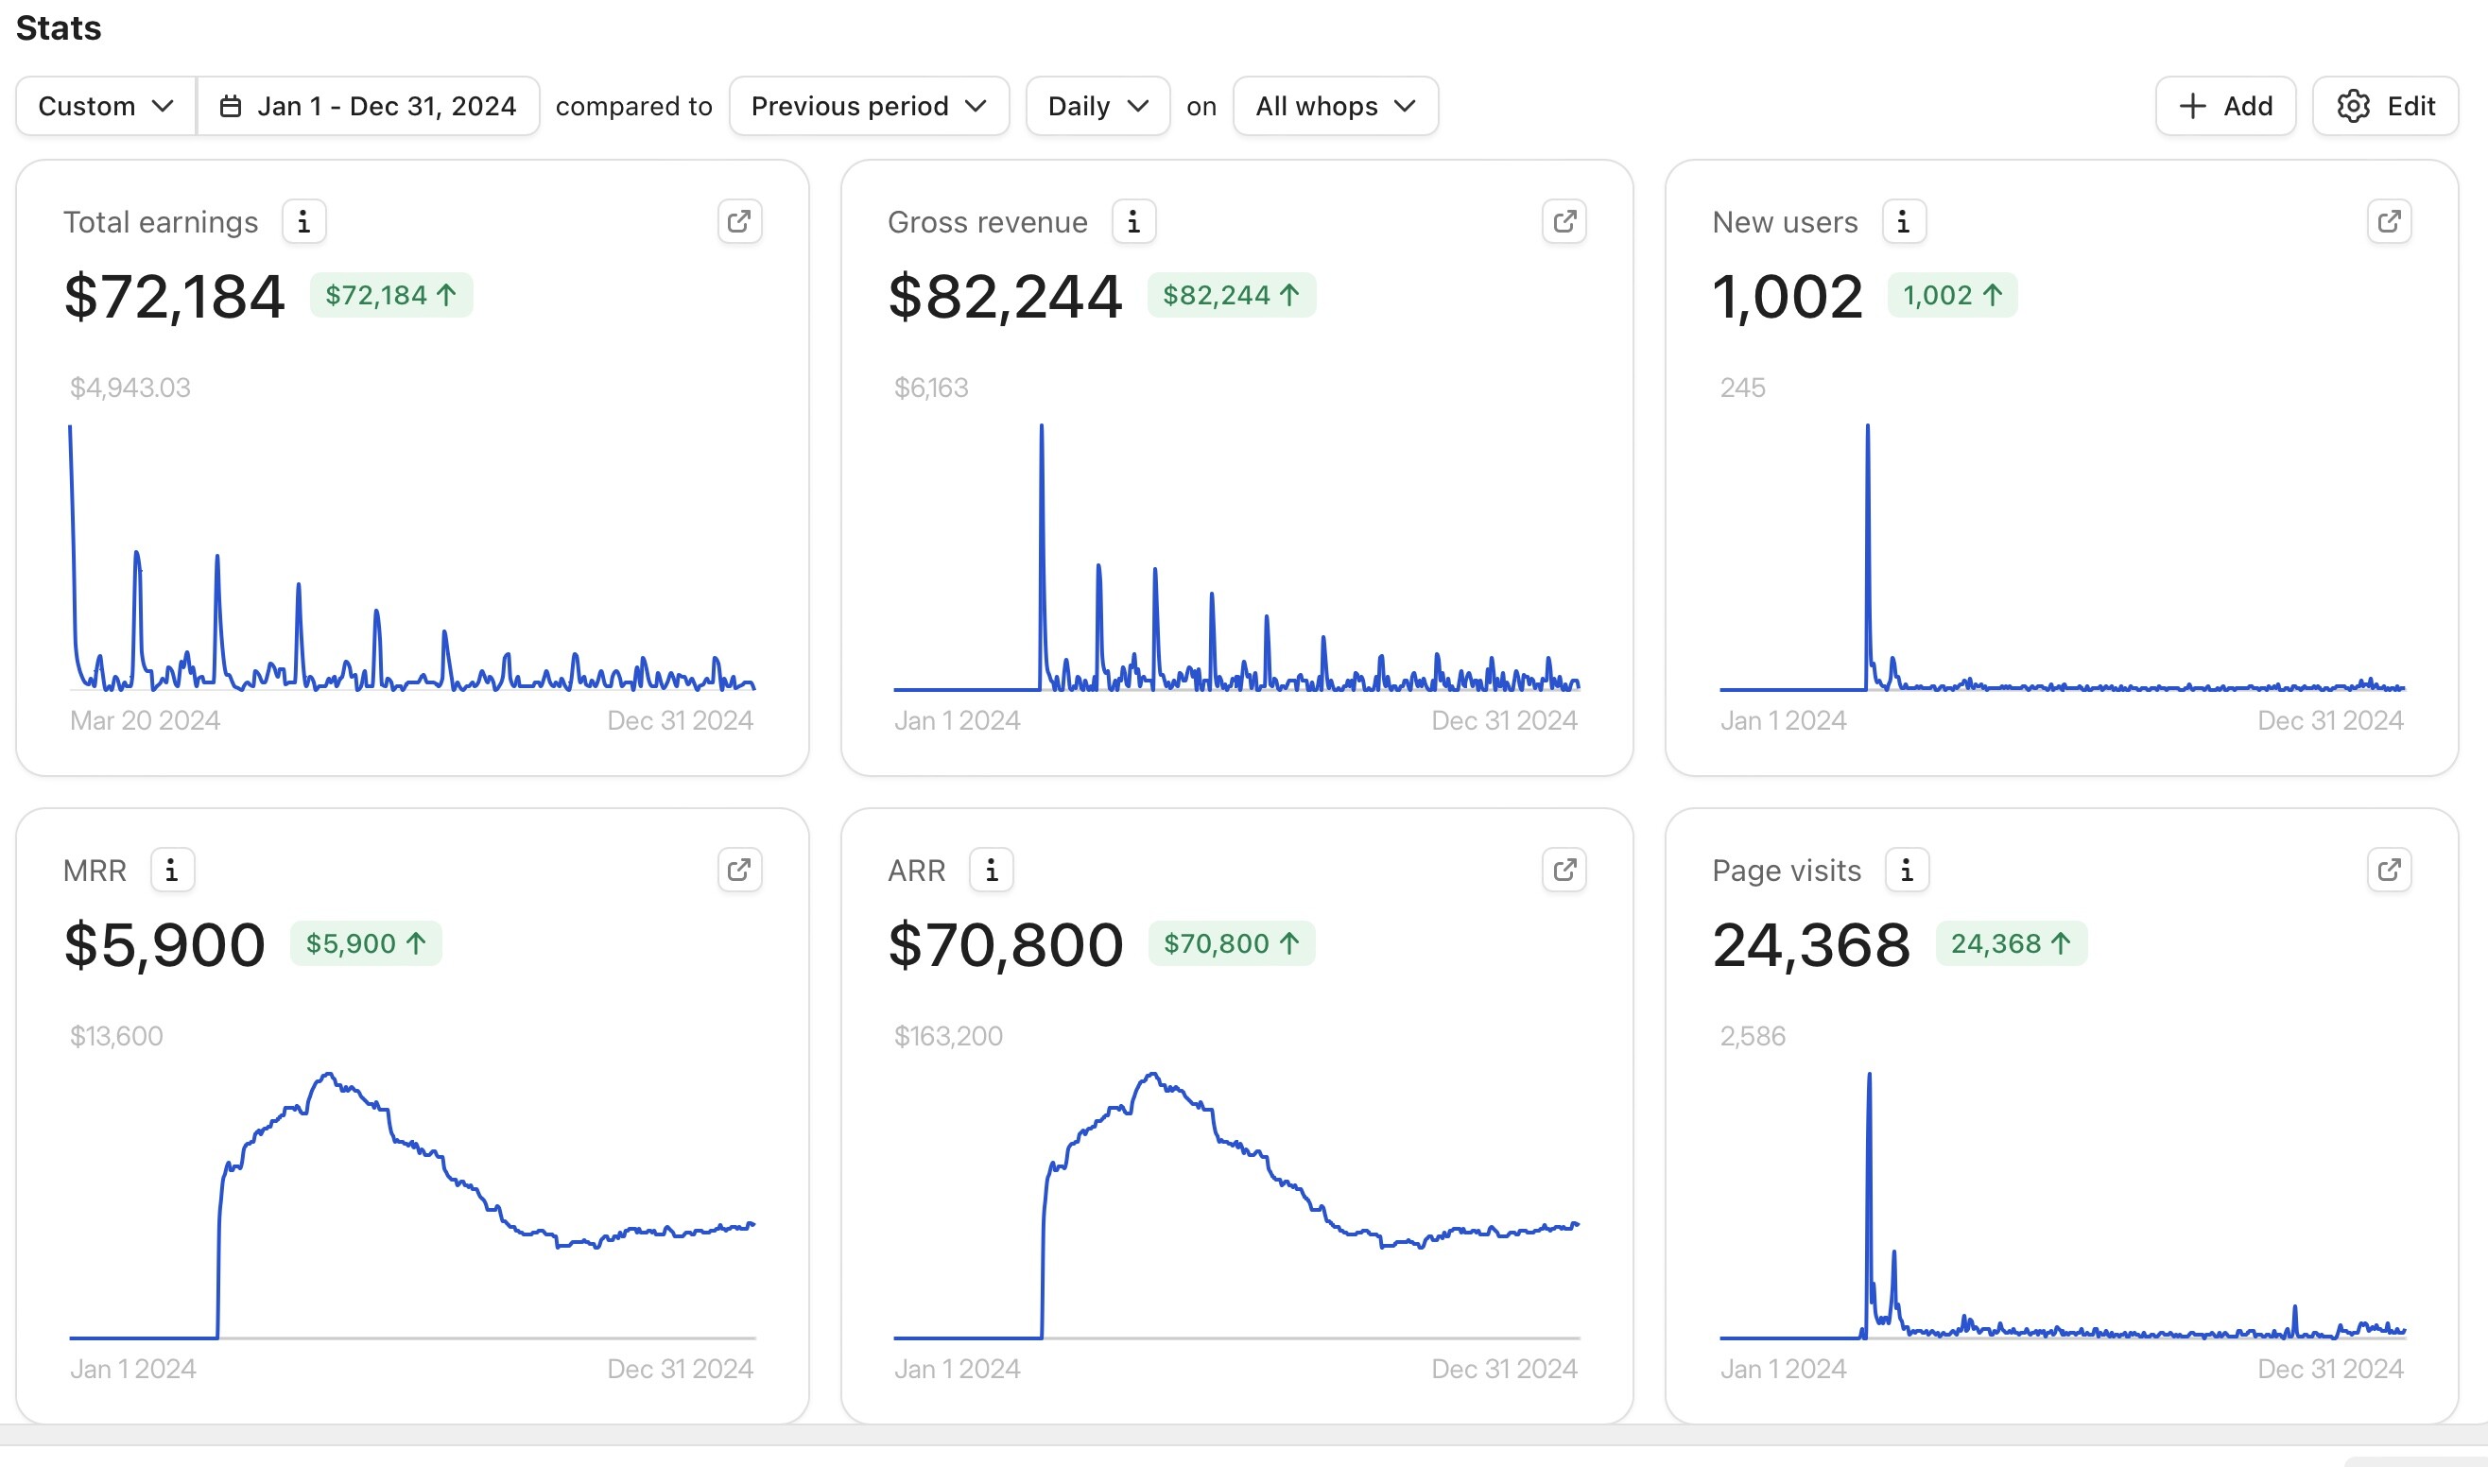Screen dimensions: 2488x1467
Task: Click the ARR info icon
Action: tap(991, 870)
